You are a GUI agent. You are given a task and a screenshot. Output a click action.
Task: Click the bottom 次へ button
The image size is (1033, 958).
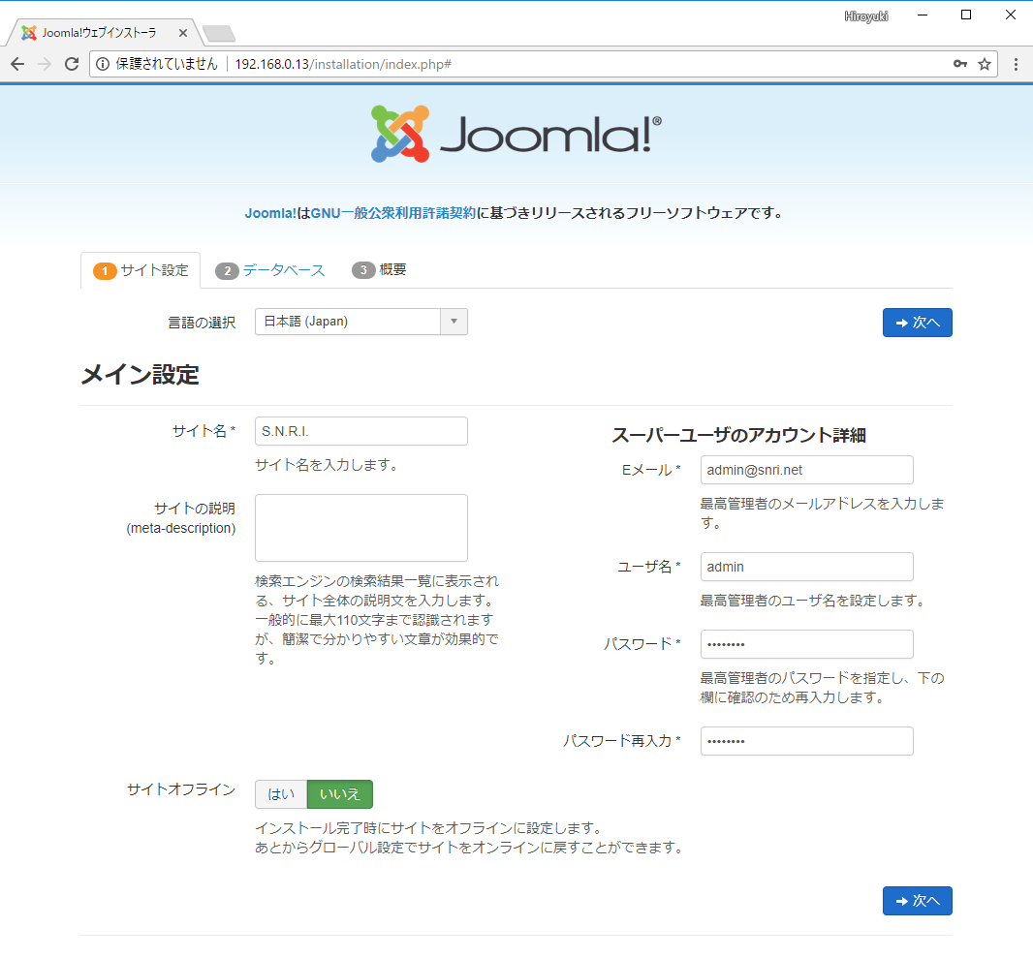[917, 901]
